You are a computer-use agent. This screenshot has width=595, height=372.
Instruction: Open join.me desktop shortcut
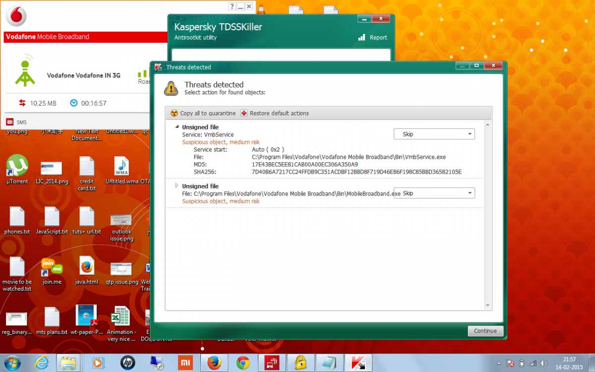coord(52,271)
